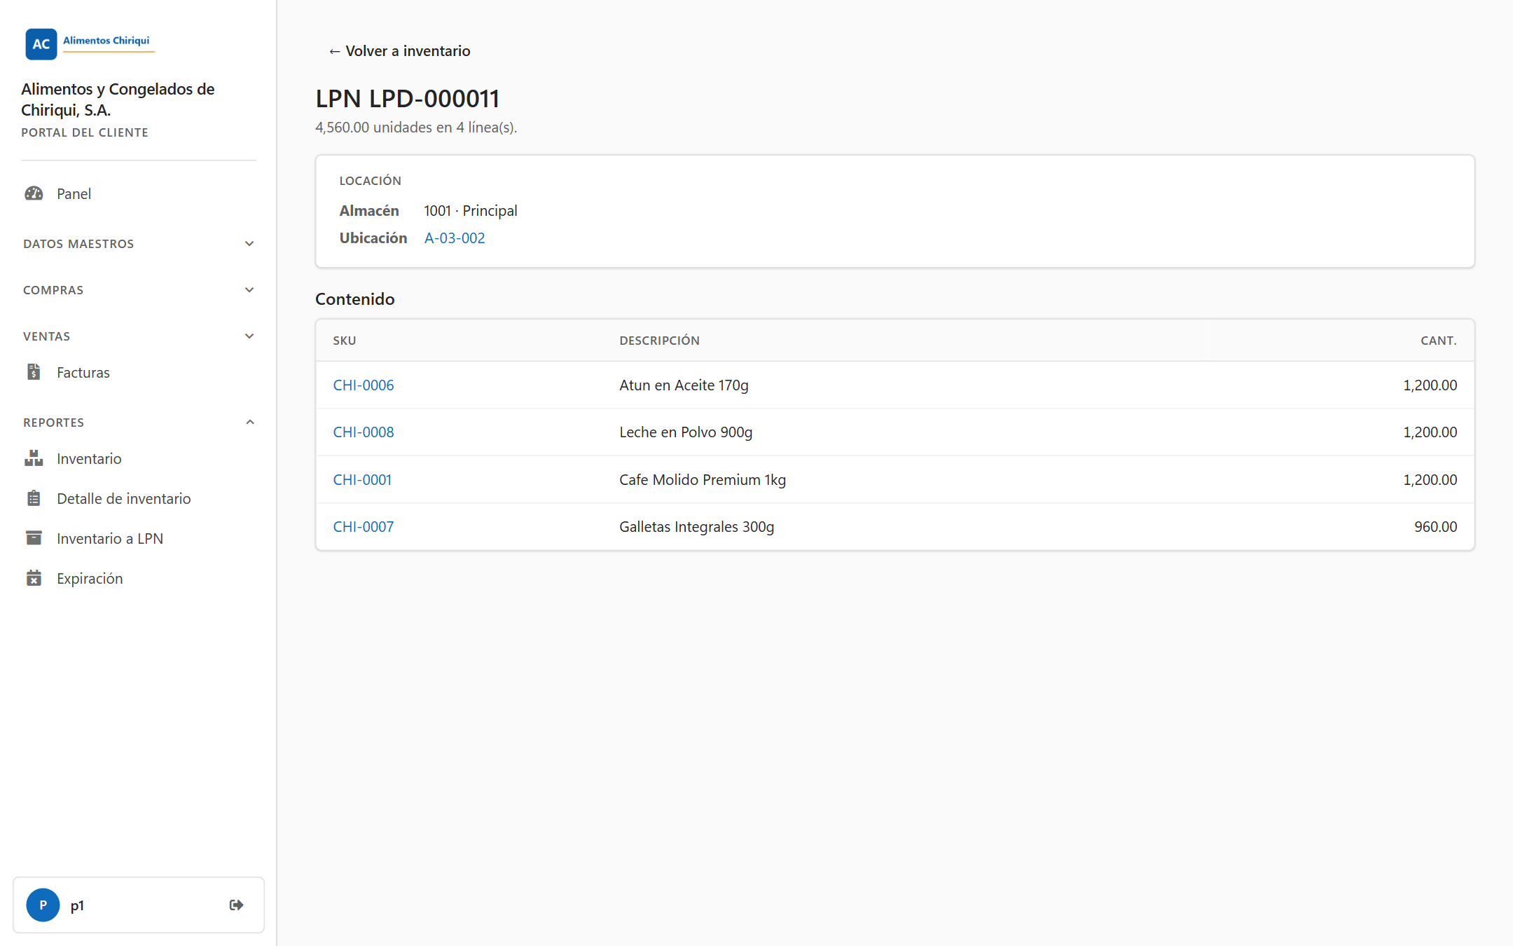Click 1001 · Principal warehouse value
Image resolution: width=1513 pixels, height=946 pixels.
(x=471, y=210)
